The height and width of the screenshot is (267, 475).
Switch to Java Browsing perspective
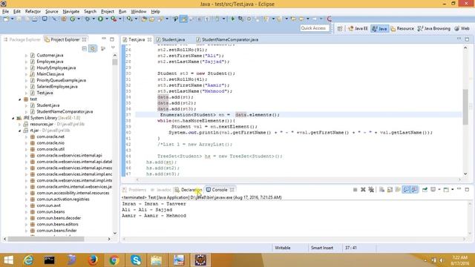pyautogui.click(x=433, y=28)
